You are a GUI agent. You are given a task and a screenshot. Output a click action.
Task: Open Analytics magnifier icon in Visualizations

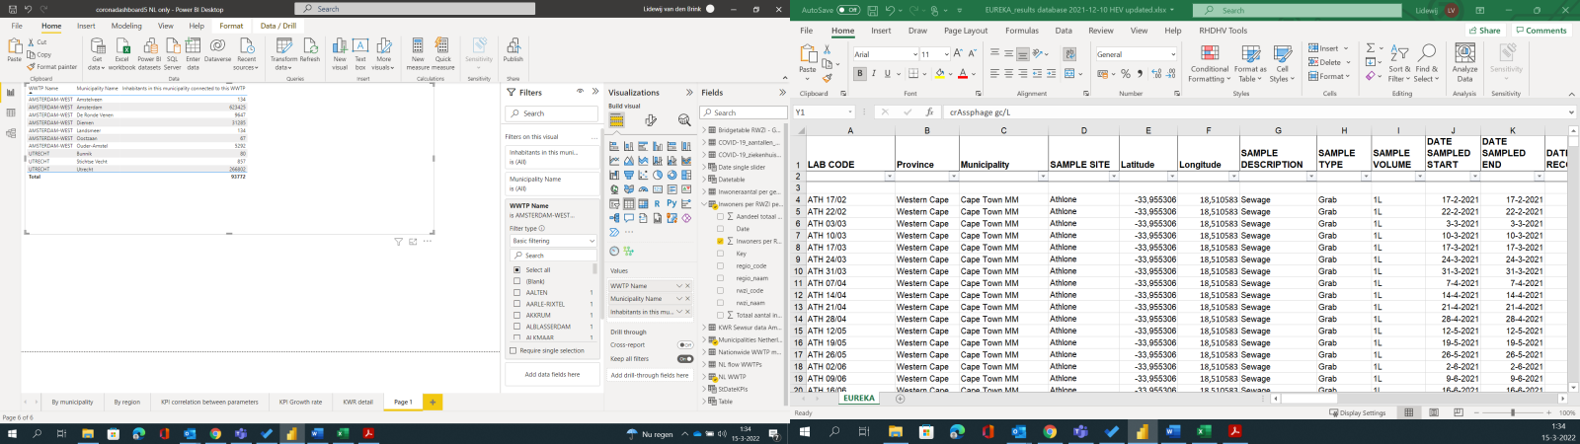tap(684, 120)
